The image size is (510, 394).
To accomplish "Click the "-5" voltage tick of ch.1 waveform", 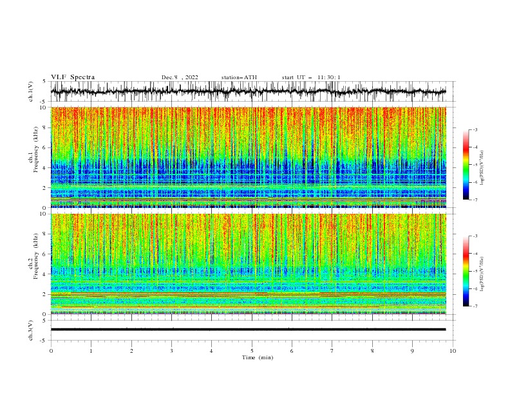I will pyautogui.click(x=44, y=102).
